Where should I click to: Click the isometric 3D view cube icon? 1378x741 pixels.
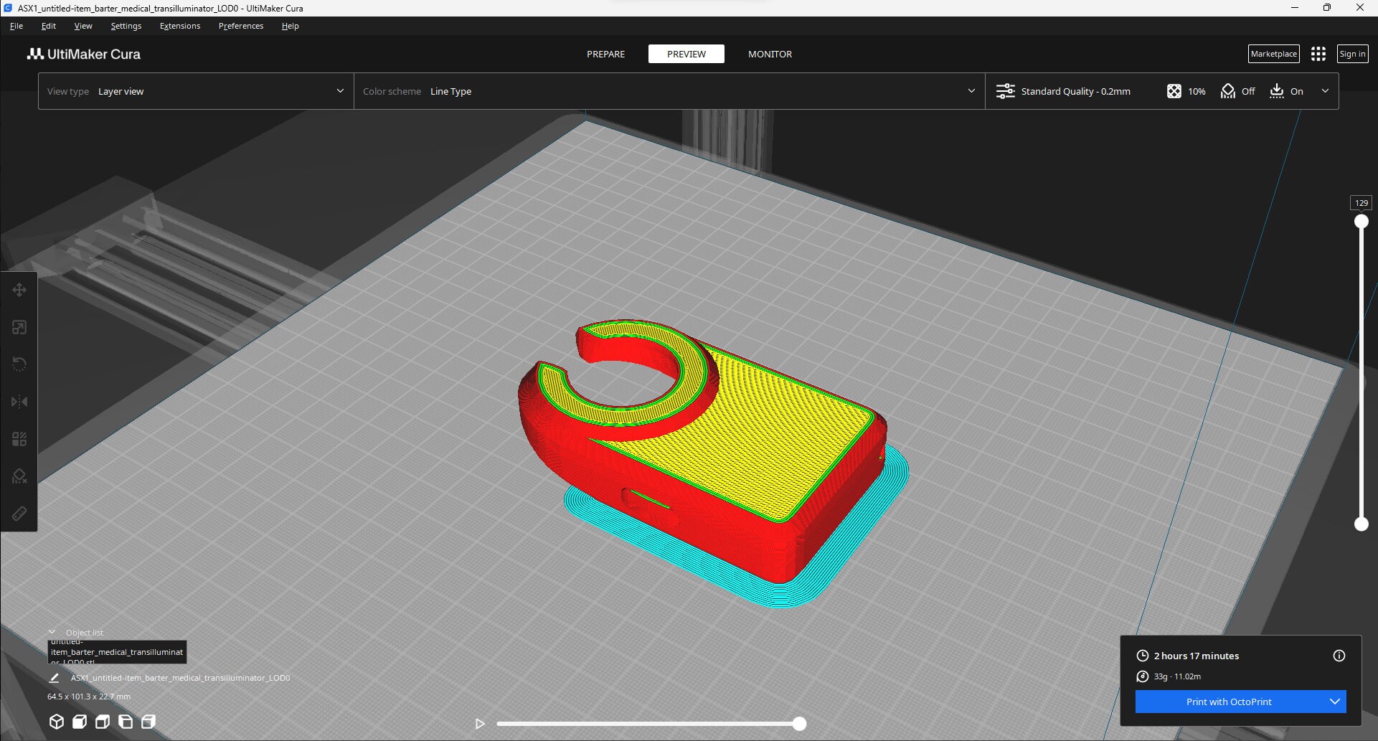57,722
